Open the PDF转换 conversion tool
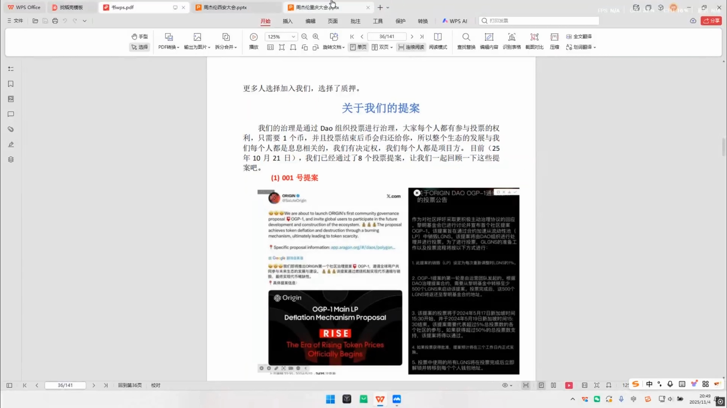The height and width of the screenshot is (408, 727). (x=168, y=42)
